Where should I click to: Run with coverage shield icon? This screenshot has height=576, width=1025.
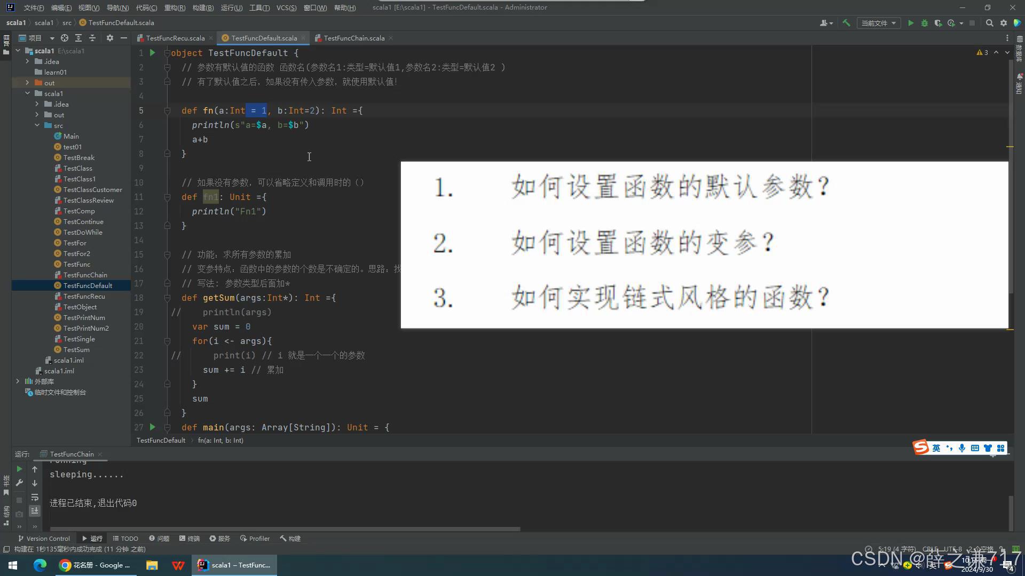click(x=938, y=23)
